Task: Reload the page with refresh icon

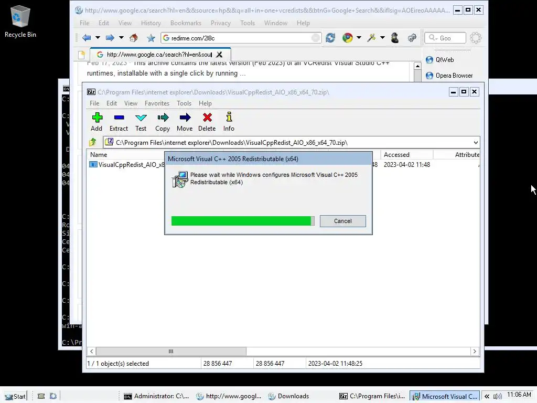Action: [x=330, y=38]
